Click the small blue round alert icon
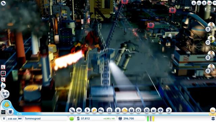Image resolution: width=216 pixels, height=122 pixels. (x=3, y=86)
